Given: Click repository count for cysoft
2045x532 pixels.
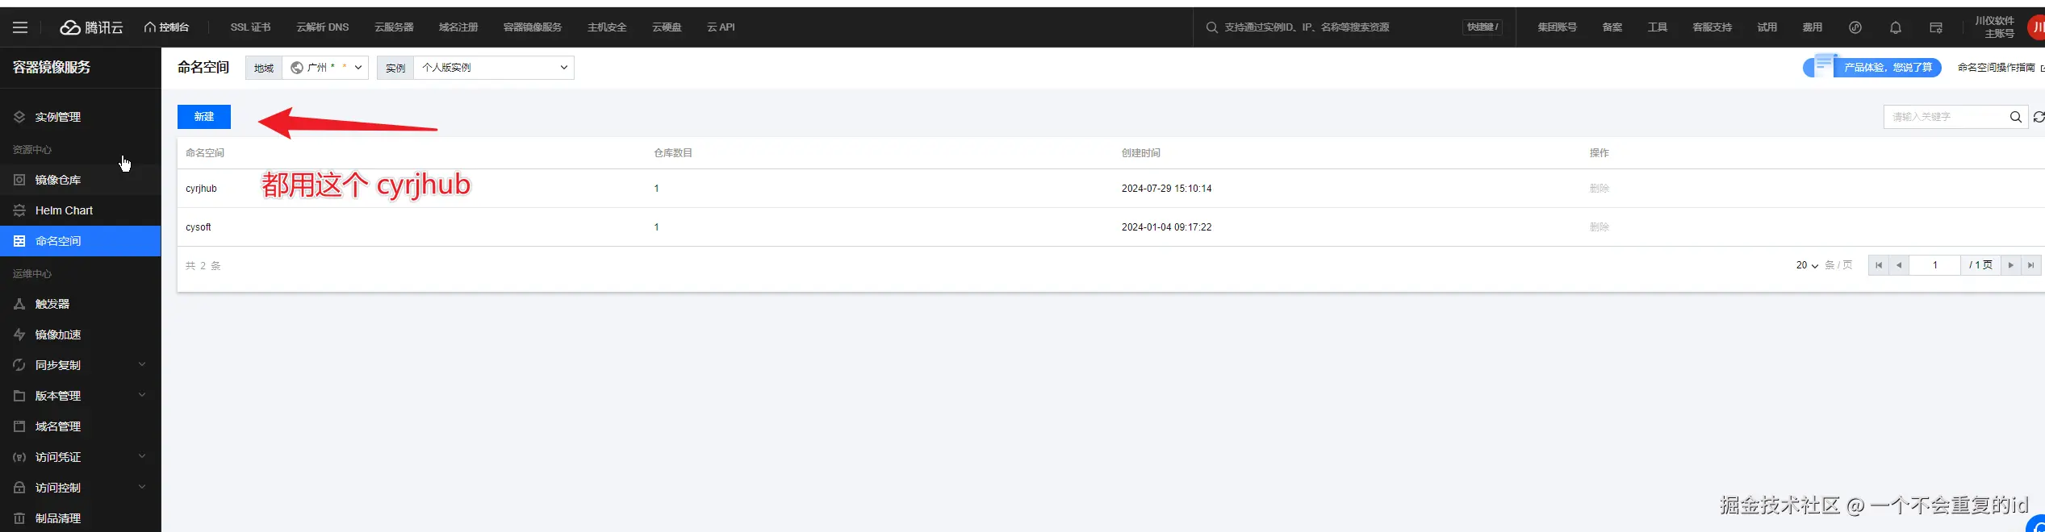Looking at the screenshot, I should point(656,227).
